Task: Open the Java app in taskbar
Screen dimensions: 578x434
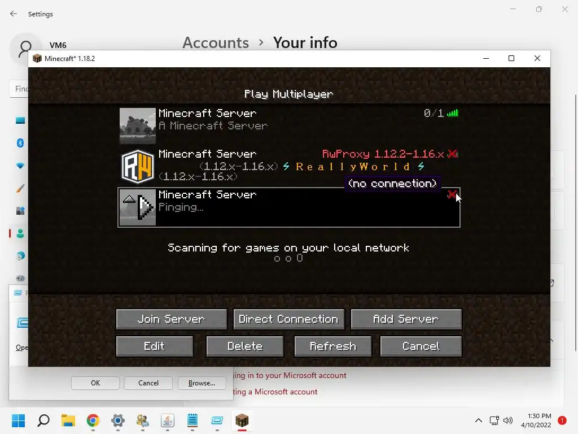Action: tap(167, 420)
